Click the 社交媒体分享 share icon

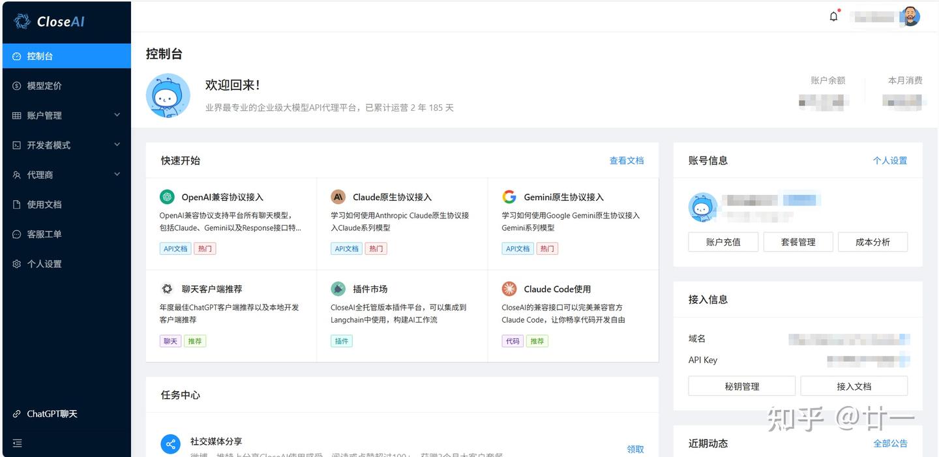point(170,445)
